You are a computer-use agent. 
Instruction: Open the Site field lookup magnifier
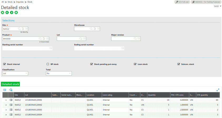pyautogui.click(x=19, y=29)
